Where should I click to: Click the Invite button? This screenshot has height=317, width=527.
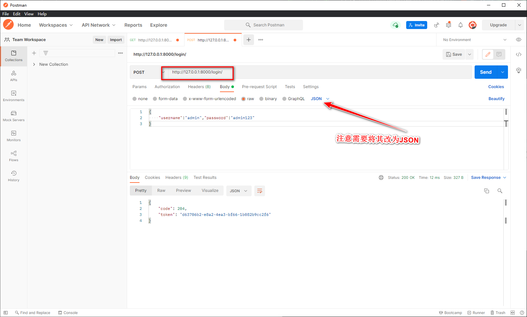(x=417, y=25)
